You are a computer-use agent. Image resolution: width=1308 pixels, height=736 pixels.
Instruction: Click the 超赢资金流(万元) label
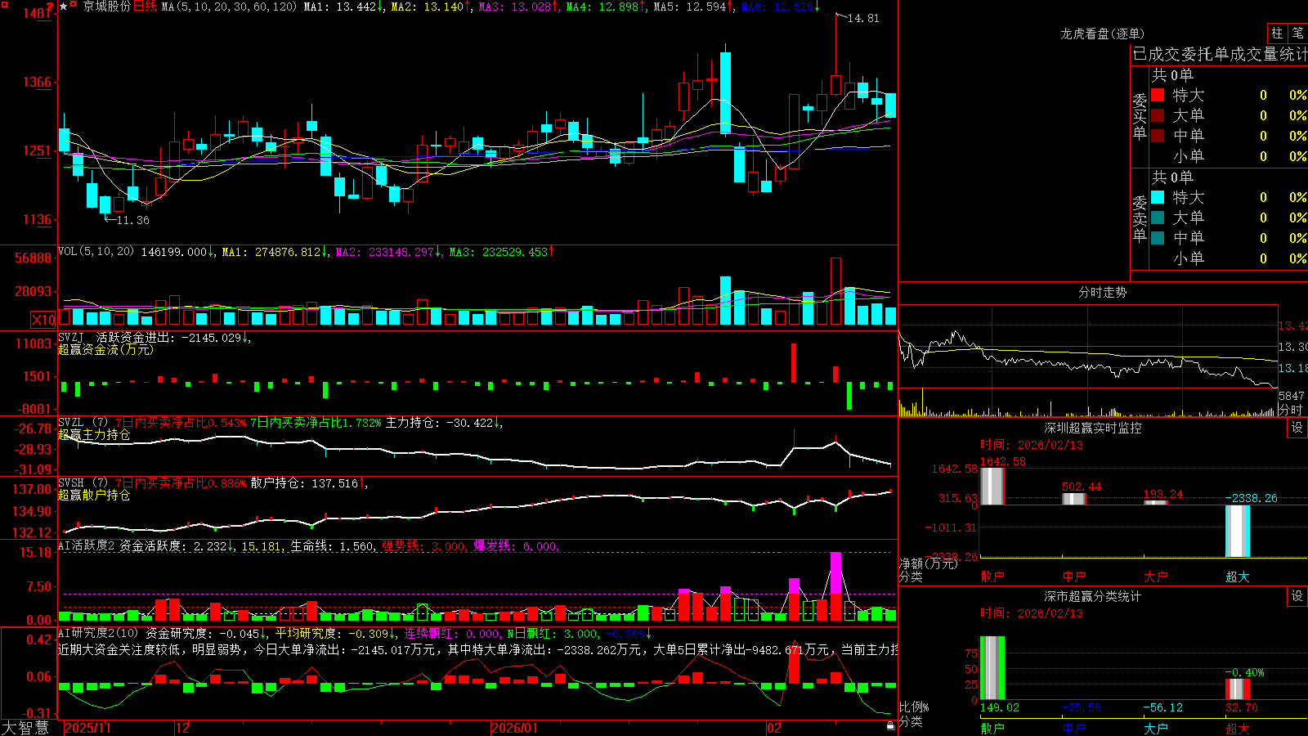(105, 349)
